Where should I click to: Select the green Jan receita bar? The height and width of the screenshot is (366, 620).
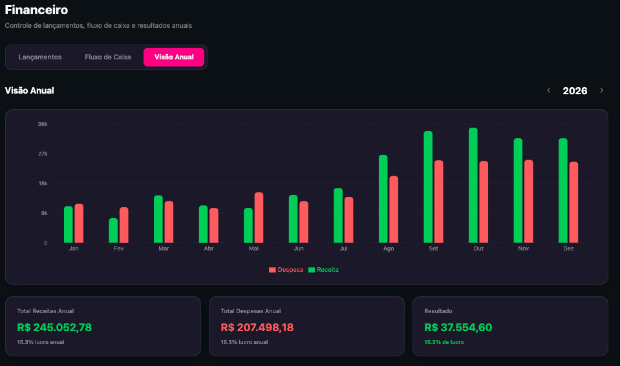click(69, 224)
